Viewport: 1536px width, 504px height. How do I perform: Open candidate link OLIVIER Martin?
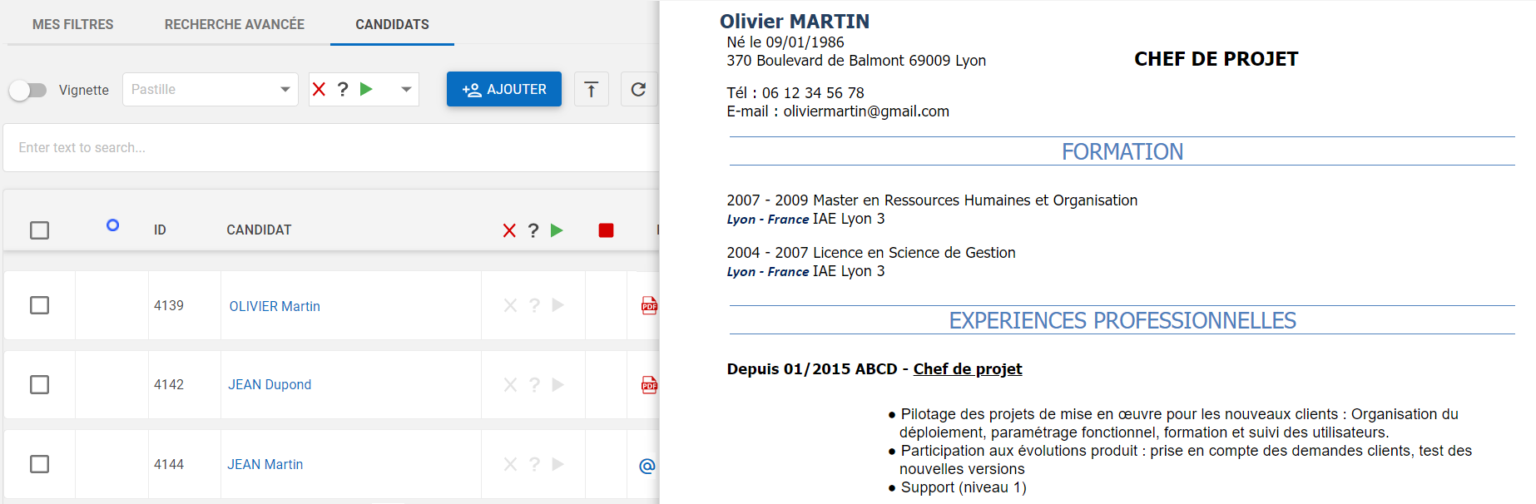(275, 306)
